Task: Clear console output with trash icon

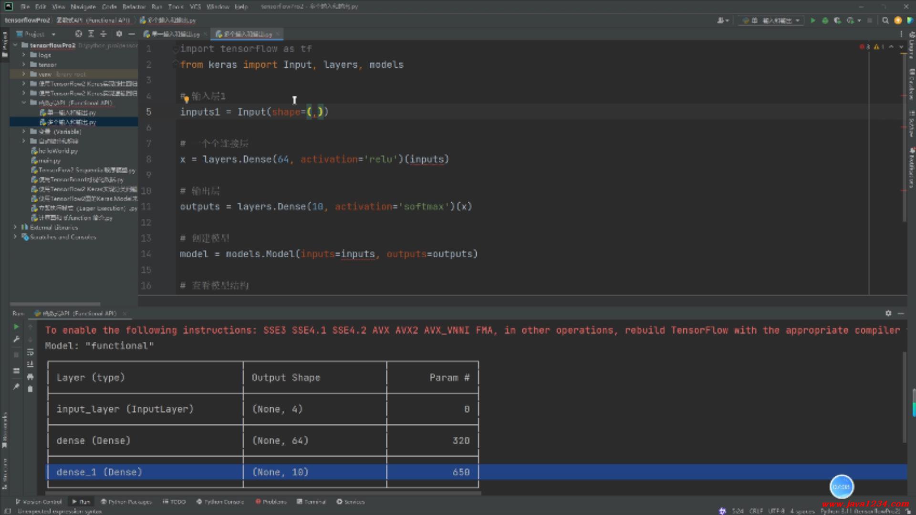Action: [x=30, y=389]
